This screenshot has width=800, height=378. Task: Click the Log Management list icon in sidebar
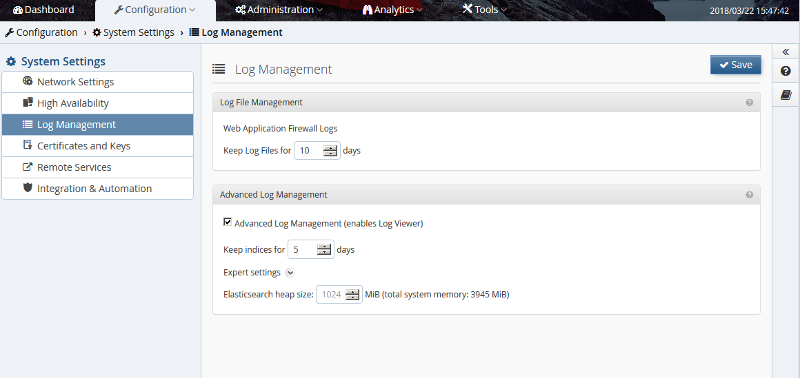[28, 125]
